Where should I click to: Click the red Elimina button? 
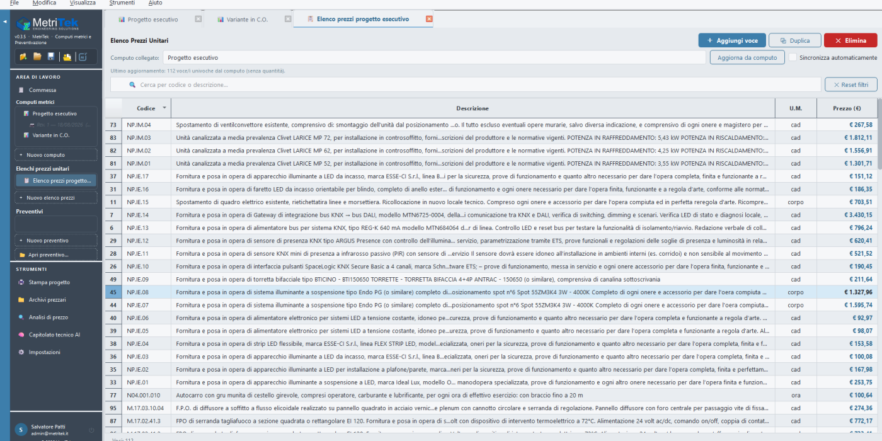coord(850,40)
